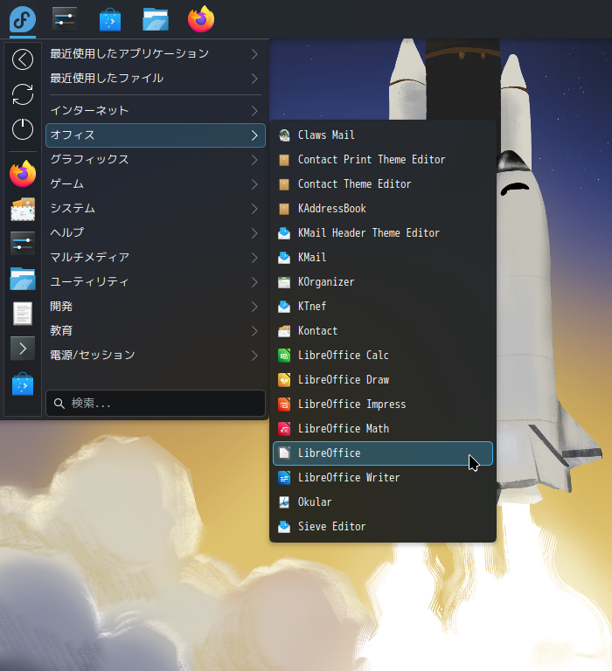612x671 pixels.
Task: Click the LibreOffice Calc icon
Action: pyautogui.click(x=284, y=356)
